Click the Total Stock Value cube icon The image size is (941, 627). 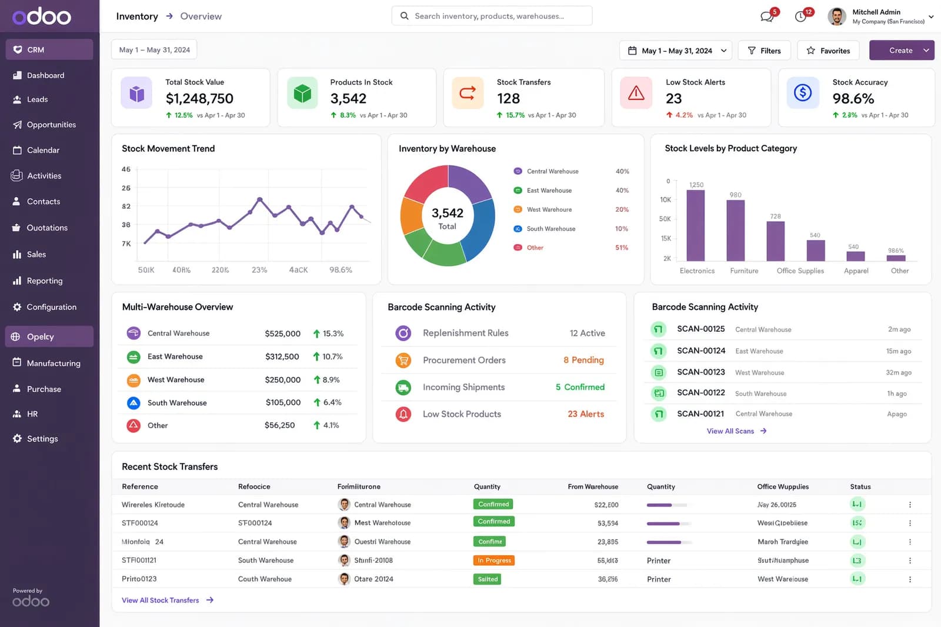136,93
